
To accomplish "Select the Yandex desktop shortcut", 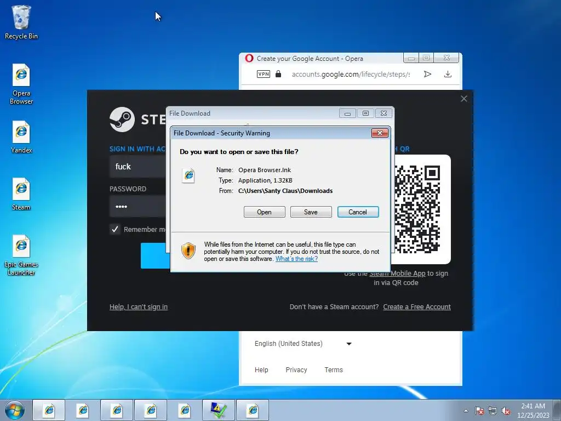I will coord(21,137).
